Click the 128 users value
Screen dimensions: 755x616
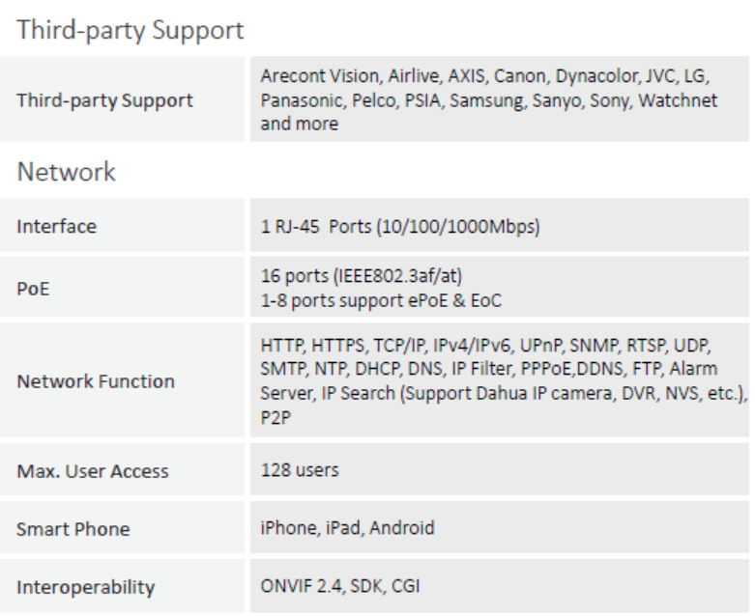[300, 470]
